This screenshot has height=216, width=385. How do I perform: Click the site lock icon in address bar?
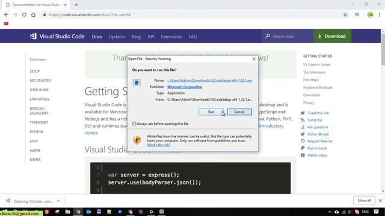pyautogui.click(x=45, y=14)
